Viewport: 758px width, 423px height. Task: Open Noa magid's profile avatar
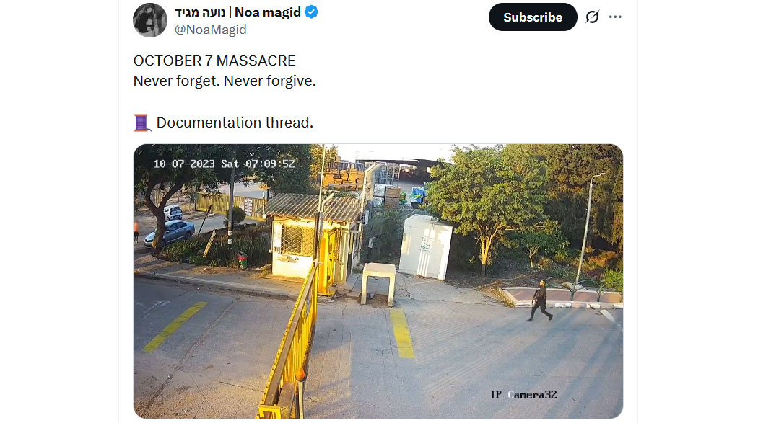[150, 19]
